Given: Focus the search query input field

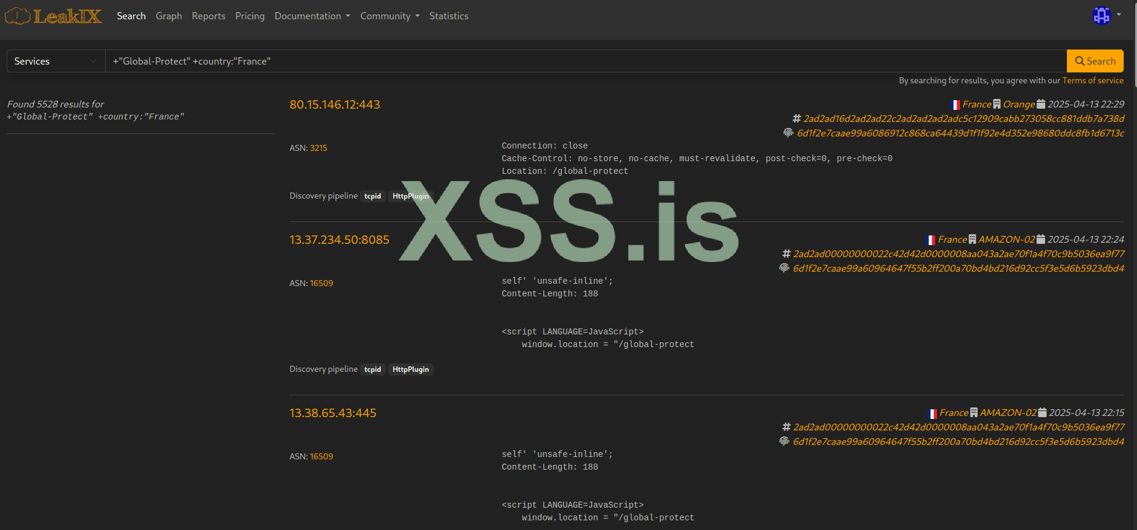Looking at the screenshot, I should (586, 61).
